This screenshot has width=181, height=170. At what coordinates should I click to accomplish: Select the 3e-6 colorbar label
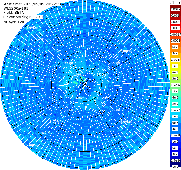click(175, 78)
